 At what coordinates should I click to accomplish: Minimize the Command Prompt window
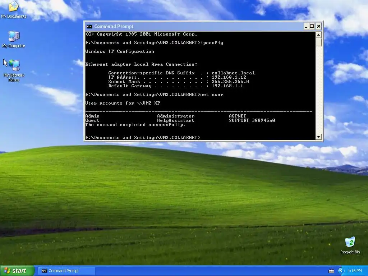tap(306, 26)
